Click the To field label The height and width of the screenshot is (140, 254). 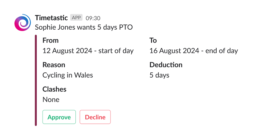153,40
